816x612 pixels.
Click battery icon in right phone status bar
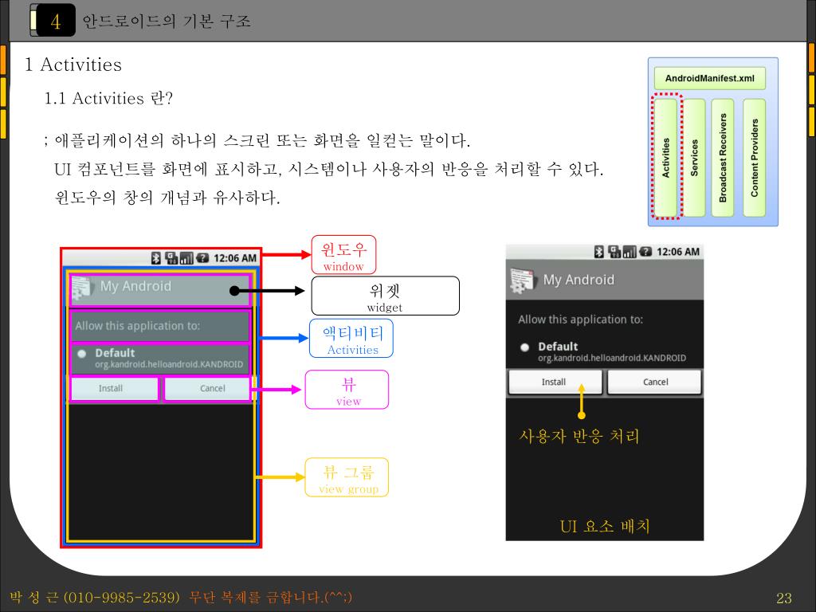click(x=645, y=251)
